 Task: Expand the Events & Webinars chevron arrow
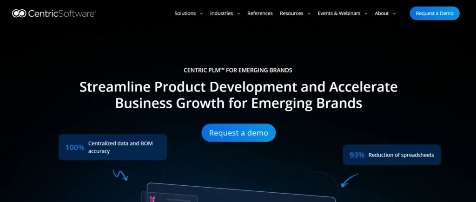(x=366, y=13)
